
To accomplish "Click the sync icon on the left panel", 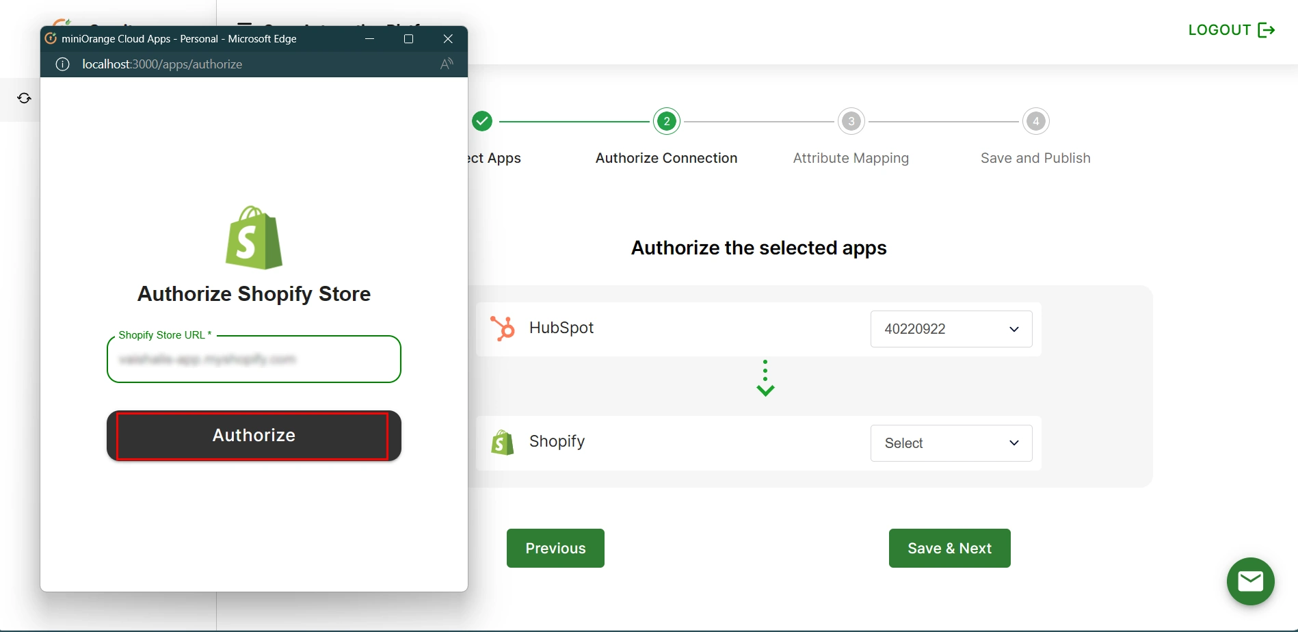I will coord(23,98).
